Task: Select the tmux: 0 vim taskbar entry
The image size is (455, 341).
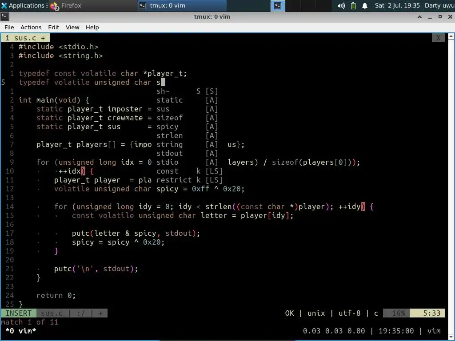Action: 182,5
